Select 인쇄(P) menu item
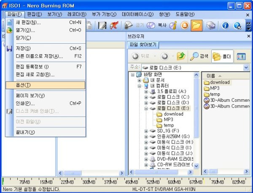The width and height of the screenshot is (253, 193). 46,103
